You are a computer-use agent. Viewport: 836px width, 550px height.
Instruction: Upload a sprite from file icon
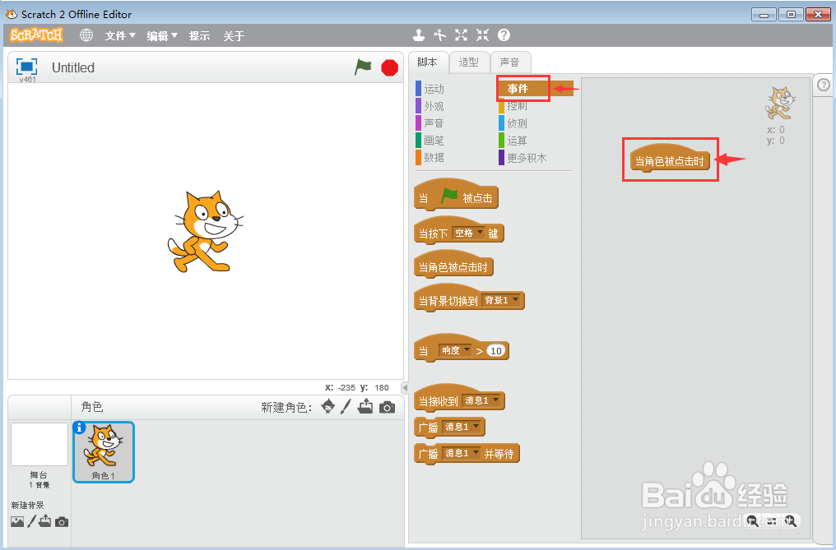pos(365,406)
